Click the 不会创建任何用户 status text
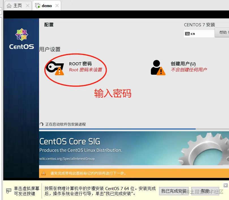The image size is (229, 200). coord(189,70)
